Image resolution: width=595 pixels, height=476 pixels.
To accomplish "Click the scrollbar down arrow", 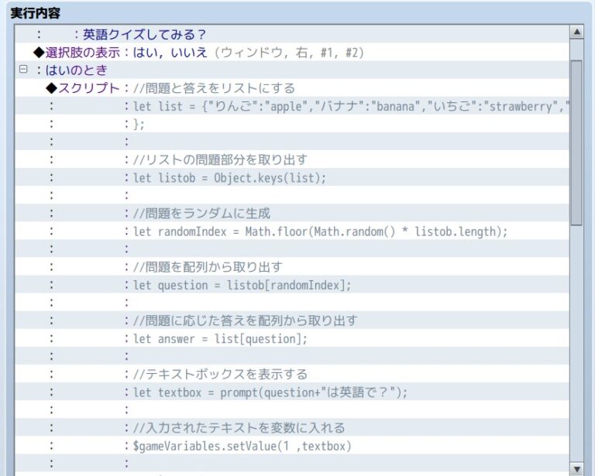I will pos(576,467).
